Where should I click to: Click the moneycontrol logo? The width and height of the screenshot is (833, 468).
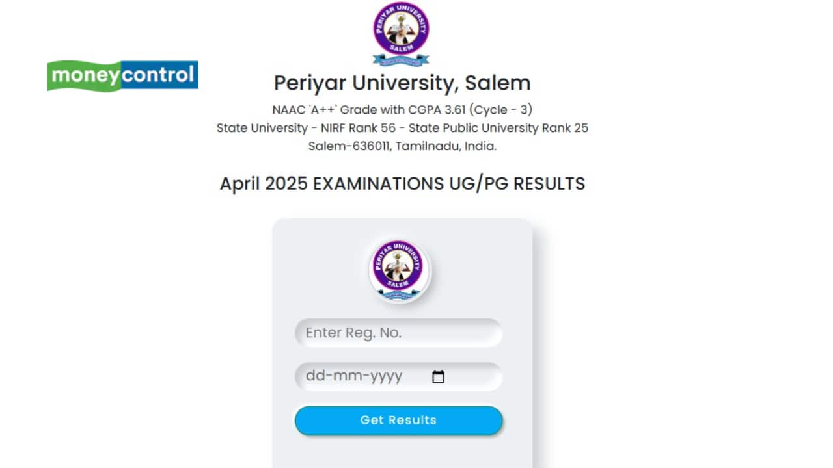pos(122,75)
